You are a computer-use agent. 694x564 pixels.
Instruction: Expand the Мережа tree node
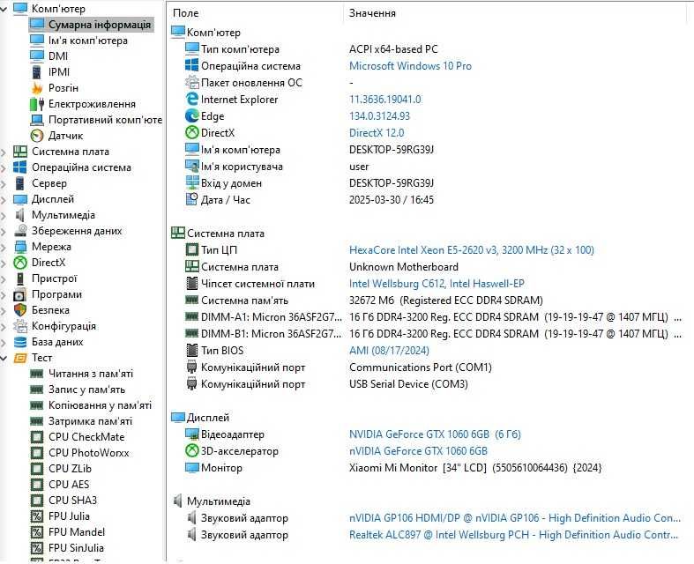pyautogui.click(x=4, y=248)
